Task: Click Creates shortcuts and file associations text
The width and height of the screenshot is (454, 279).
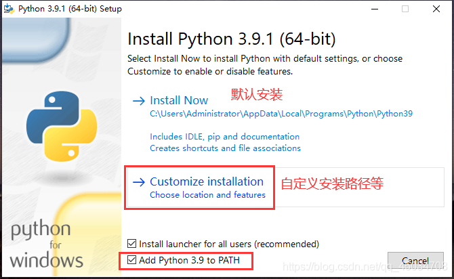Action: tap(225, 148)
